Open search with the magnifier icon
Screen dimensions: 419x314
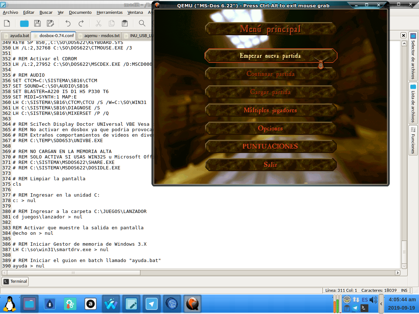142,24
